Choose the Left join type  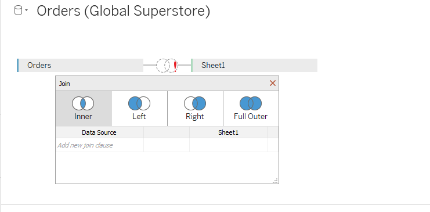pos(139,109)
